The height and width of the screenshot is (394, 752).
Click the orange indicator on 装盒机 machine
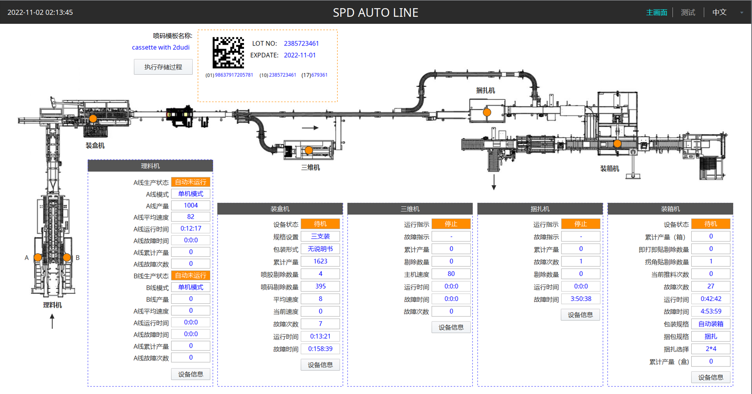point(93,118)
